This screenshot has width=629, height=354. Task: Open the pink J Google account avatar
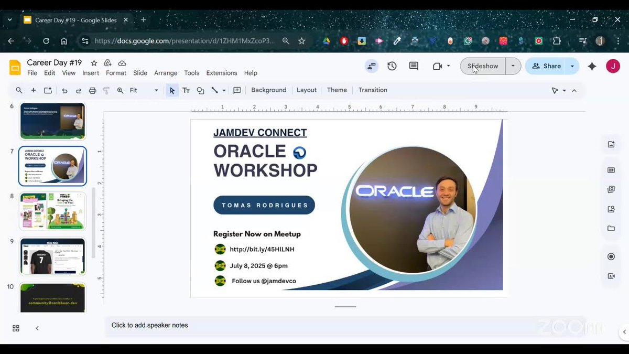click(613, 66)
